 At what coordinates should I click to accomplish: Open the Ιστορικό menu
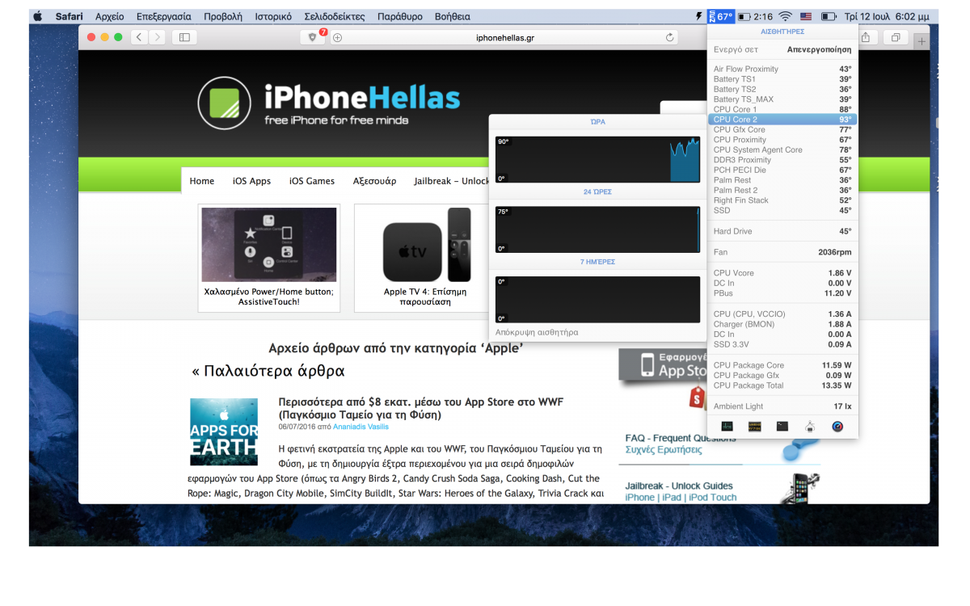273,16
